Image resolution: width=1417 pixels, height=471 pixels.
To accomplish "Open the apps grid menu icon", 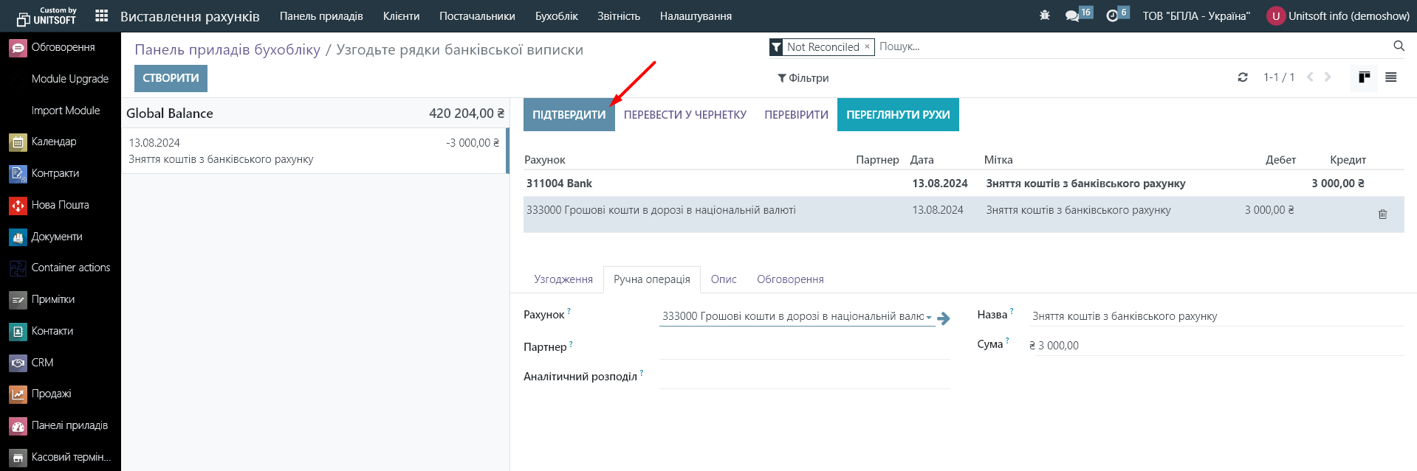I will pyautogui.click(x=102, y=15).
